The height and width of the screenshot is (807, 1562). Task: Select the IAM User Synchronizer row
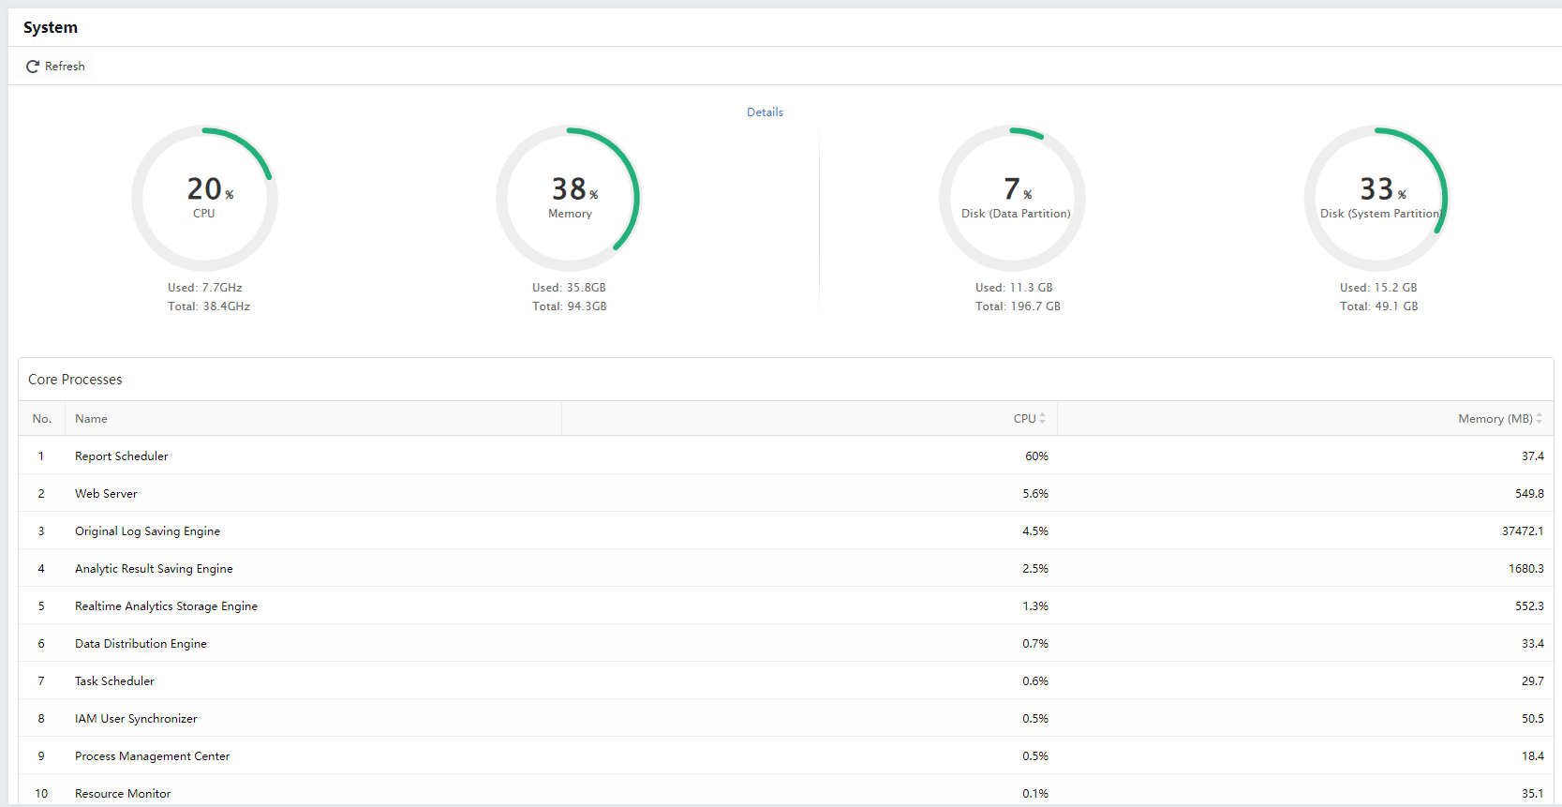click(x=136, y=719)
